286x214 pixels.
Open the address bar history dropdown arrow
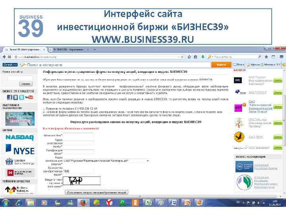click(x=179, y=57)
